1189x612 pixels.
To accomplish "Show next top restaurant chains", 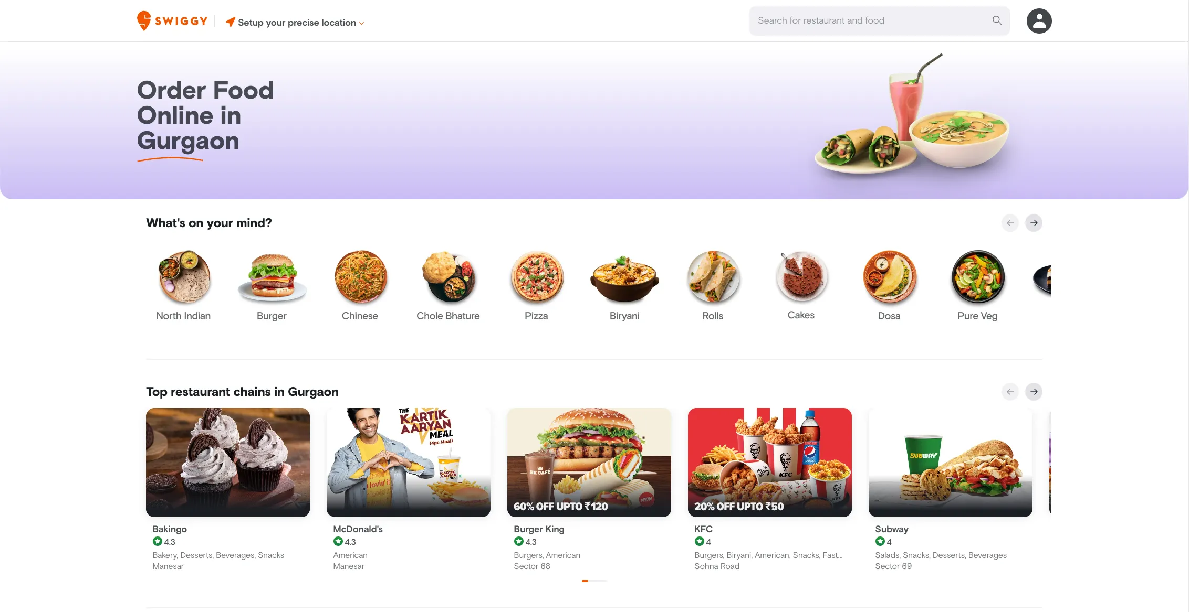I will pyautogui.click(x=1034, y=392).
